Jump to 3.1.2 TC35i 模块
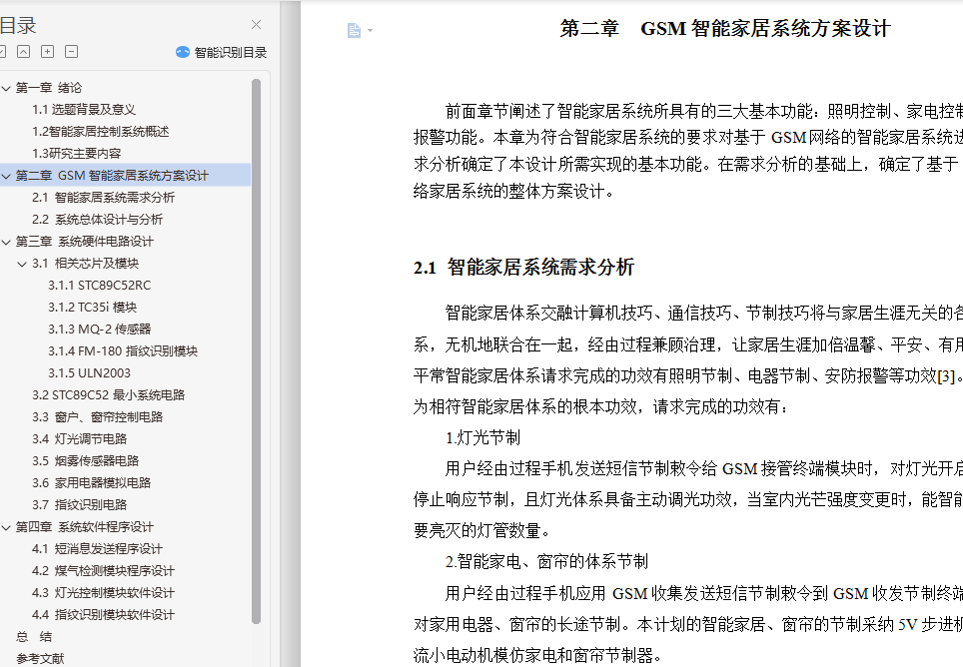This screenshot has height=667, width=963. (92, 308)
